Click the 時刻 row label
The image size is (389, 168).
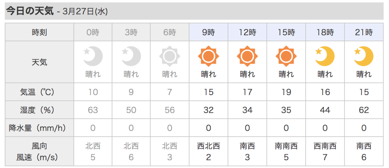coord(39,32)
